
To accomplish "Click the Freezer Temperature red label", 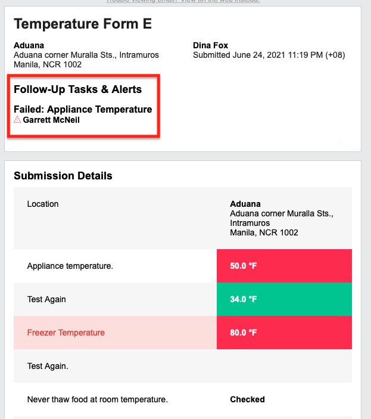I will tap(66, 333).
